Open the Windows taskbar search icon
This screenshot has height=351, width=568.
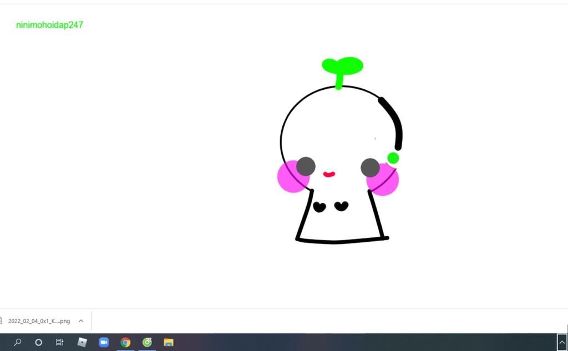(x=17, y=342)
